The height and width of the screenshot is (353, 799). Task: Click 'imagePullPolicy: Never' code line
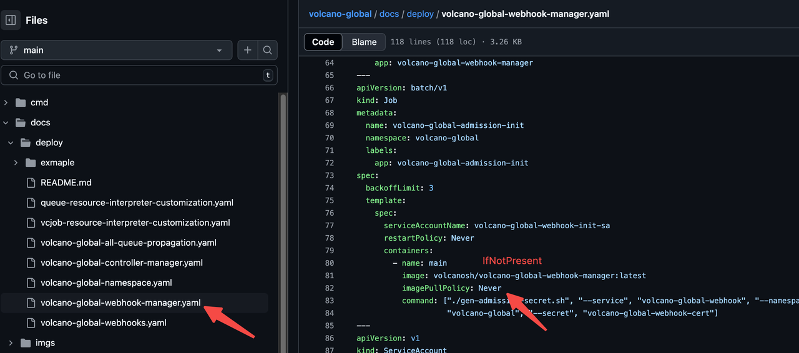click(452, 288)
